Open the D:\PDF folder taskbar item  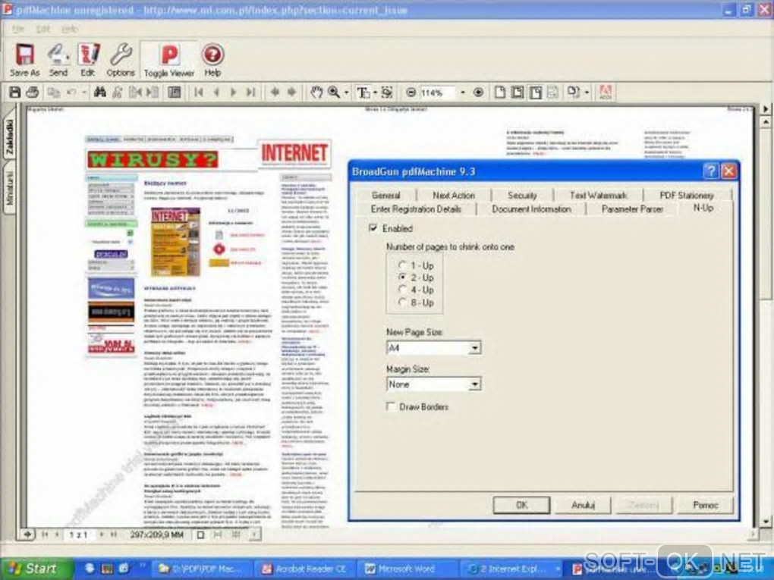point(200,569)
